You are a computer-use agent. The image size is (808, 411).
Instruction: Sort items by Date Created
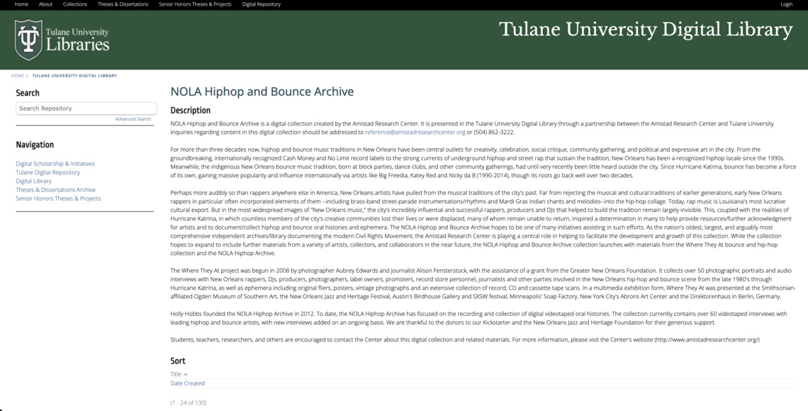point(186,383)
